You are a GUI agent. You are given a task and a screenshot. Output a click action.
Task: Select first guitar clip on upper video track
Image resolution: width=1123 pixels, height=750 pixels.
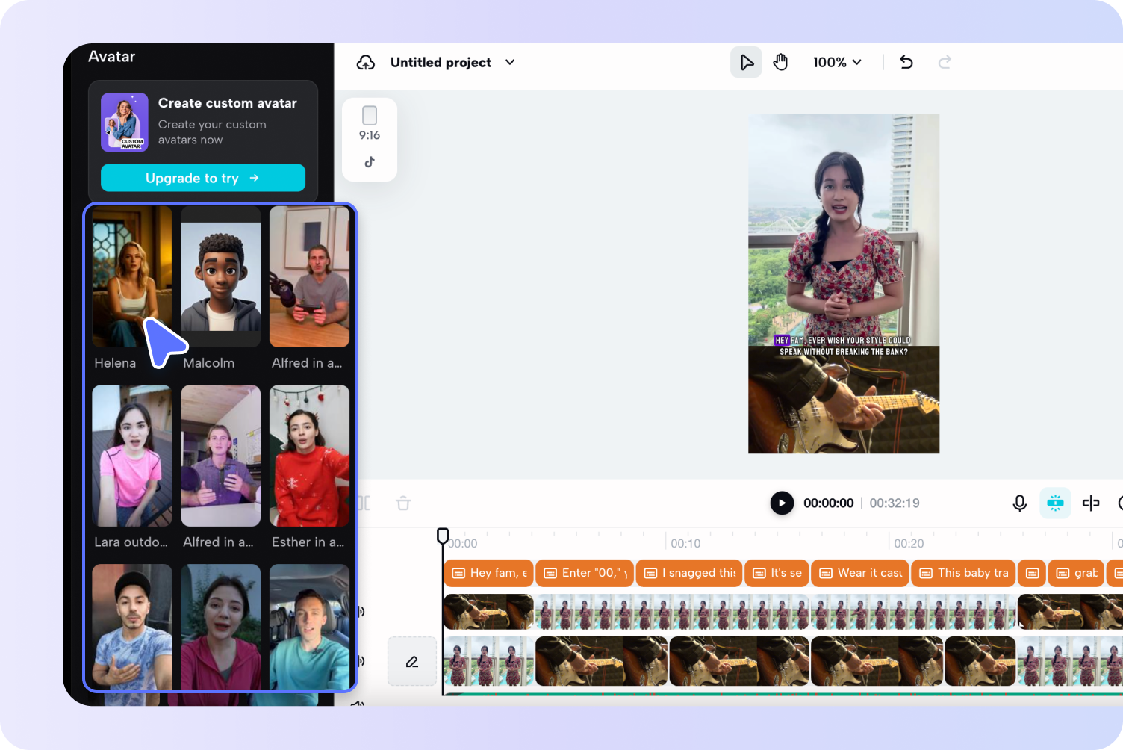coord(488,612)
